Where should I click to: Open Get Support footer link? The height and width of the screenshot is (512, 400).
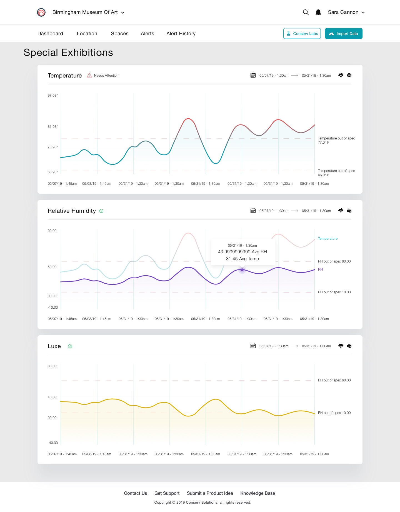tap(167, 493)
